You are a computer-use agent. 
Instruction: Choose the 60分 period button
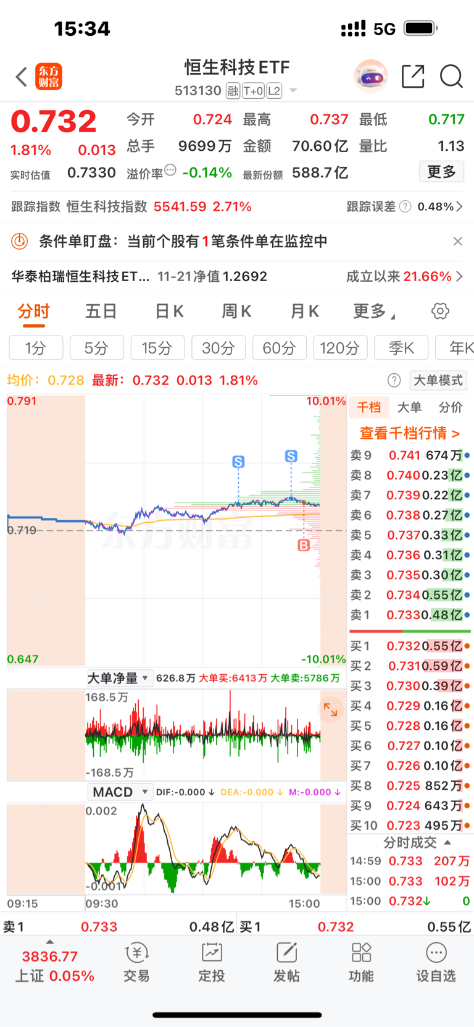(x=279, y=348)
